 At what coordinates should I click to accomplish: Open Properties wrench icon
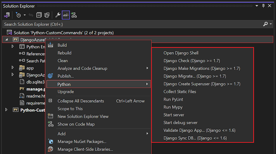(x=58, y=15)
